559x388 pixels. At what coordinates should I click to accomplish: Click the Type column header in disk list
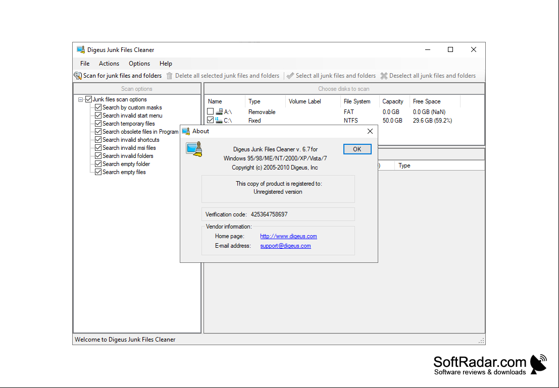[x=265, y=101]
